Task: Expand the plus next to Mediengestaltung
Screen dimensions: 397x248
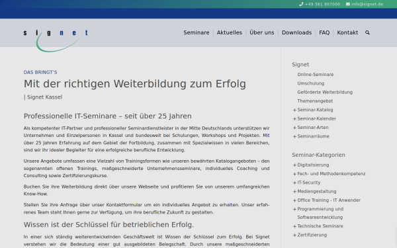Action: (x=294, y=192)
